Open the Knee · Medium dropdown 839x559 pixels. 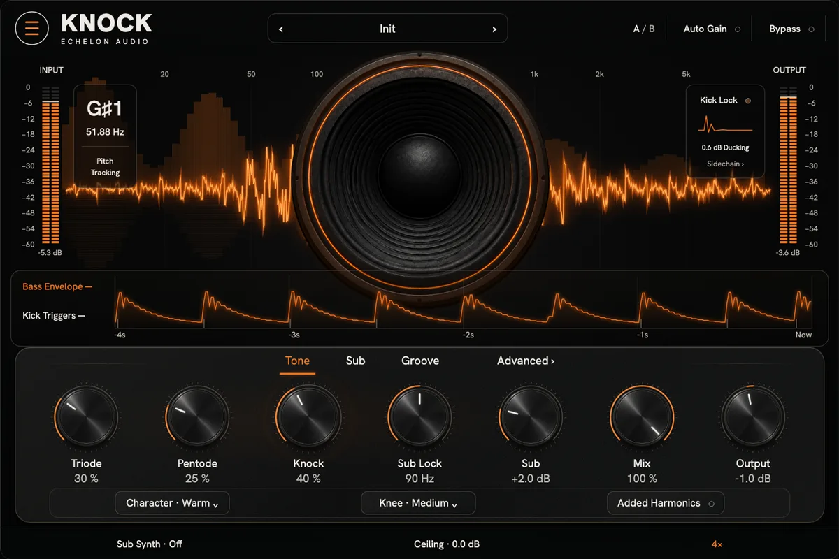(418, 503)
